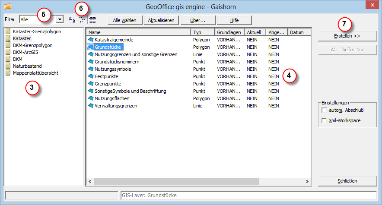
Task: Click the Hilfe button
Action: pos(234,20)
